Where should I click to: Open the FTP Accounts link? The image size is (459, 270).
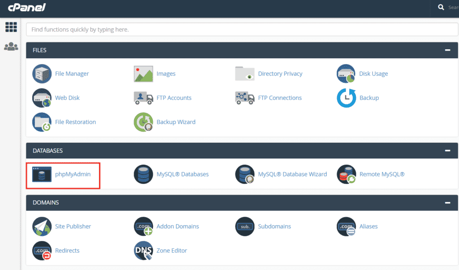(174, 98)
